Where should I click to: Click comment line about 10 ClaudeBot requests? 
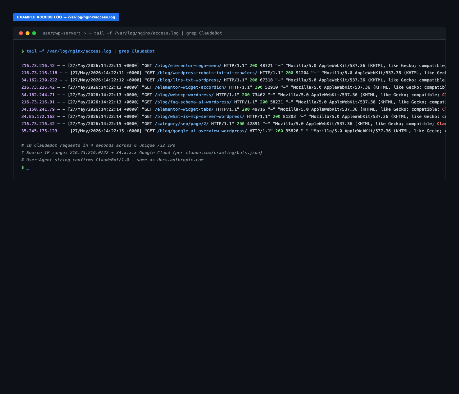coord(98,145)
